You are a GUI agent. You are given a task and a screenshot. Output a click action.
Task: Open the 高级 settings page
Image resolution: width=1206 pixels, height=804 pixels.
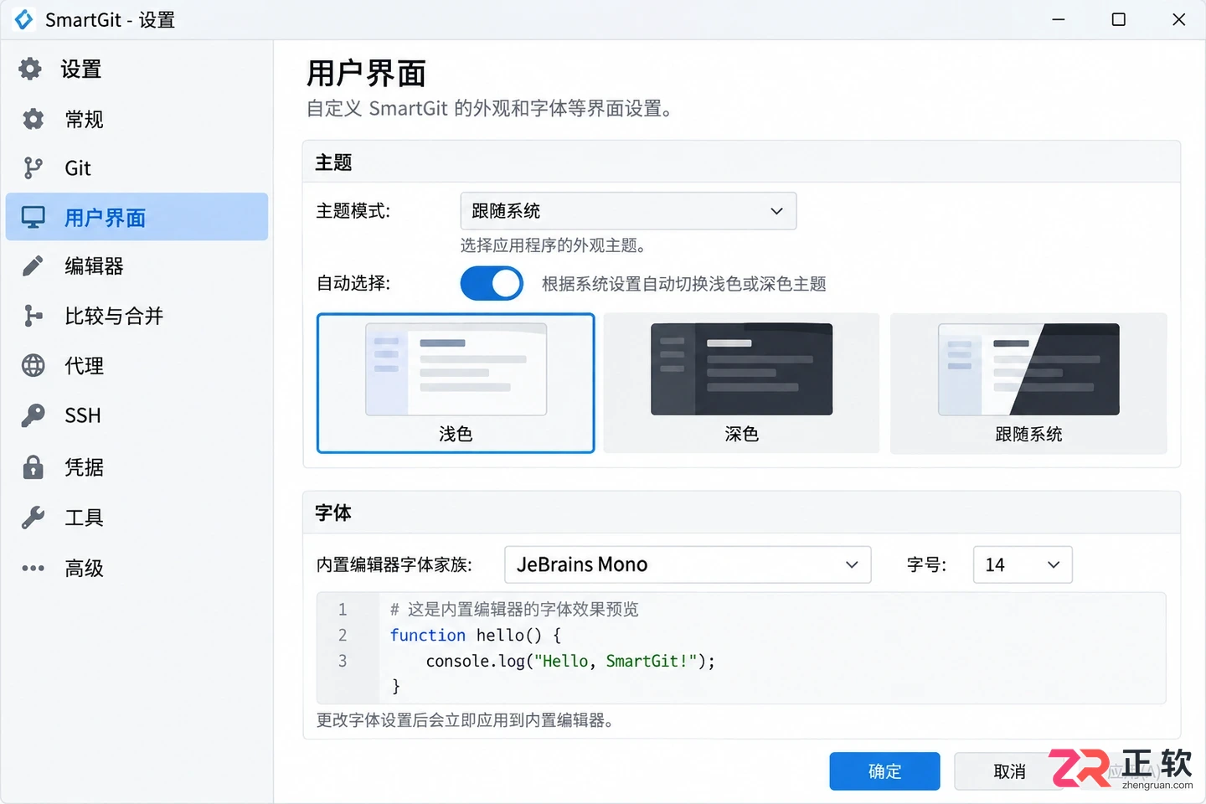tap(137, 568)
